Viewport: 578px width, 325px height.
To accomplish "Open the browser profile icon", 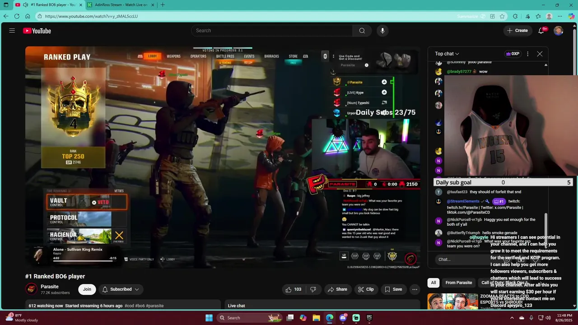I will tap(549, 16).
